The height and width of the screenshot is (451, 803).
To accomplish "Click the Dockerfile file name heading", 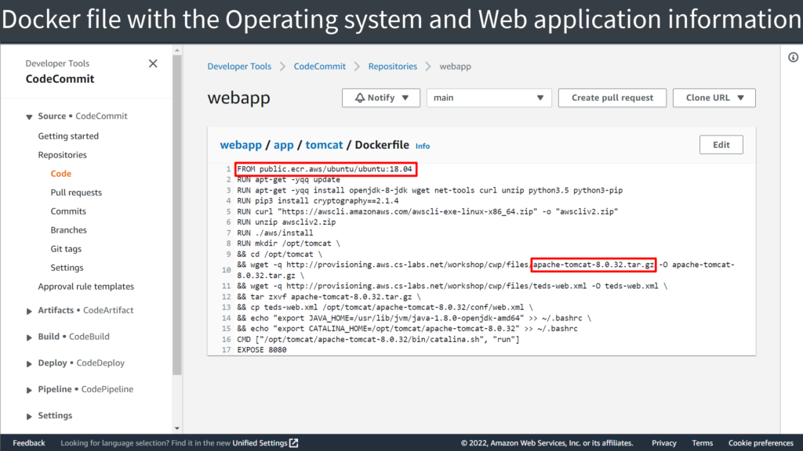I will coord(382,145).
